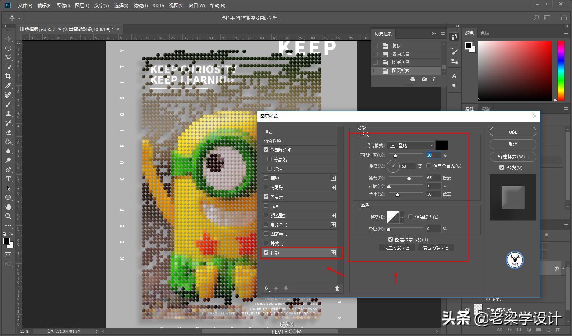Toggle the 预览(V) checkbox
572x336 pixels.
point(502,168)
